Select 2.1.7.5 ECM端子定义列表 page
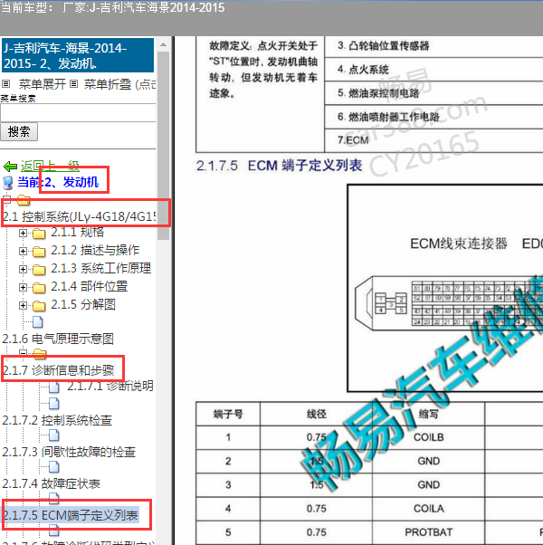543x545 pixels. tap(71, 515)
